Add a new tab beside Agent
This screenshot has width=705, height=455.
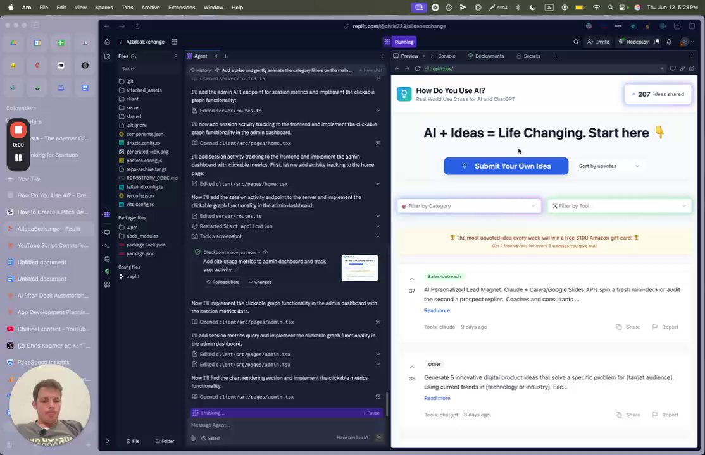pos(226,56)
